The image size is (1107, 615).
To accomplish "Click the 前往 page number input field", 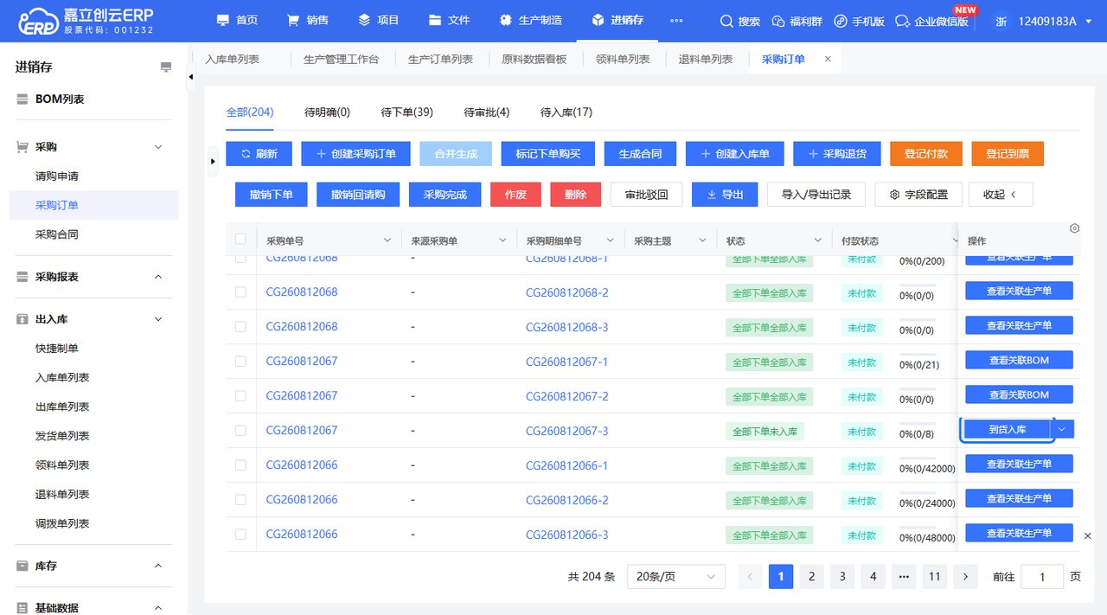I will click(1042, 576).
